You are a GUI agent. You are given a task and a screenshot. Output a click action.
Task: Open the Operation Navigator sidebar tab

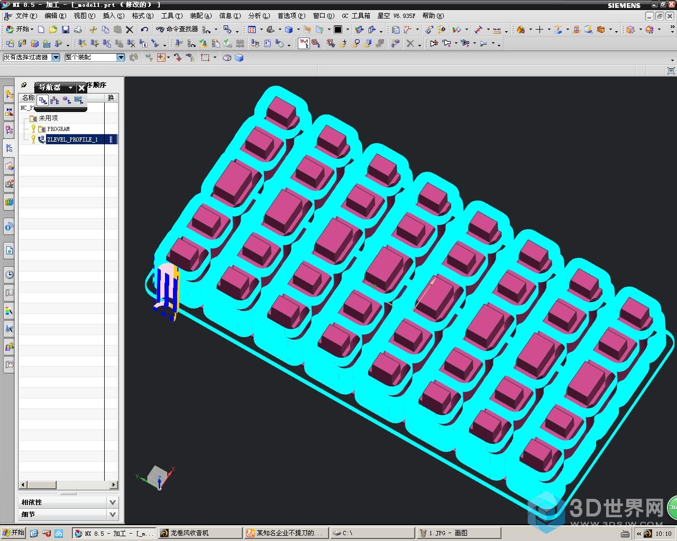(x=9, y=148)
